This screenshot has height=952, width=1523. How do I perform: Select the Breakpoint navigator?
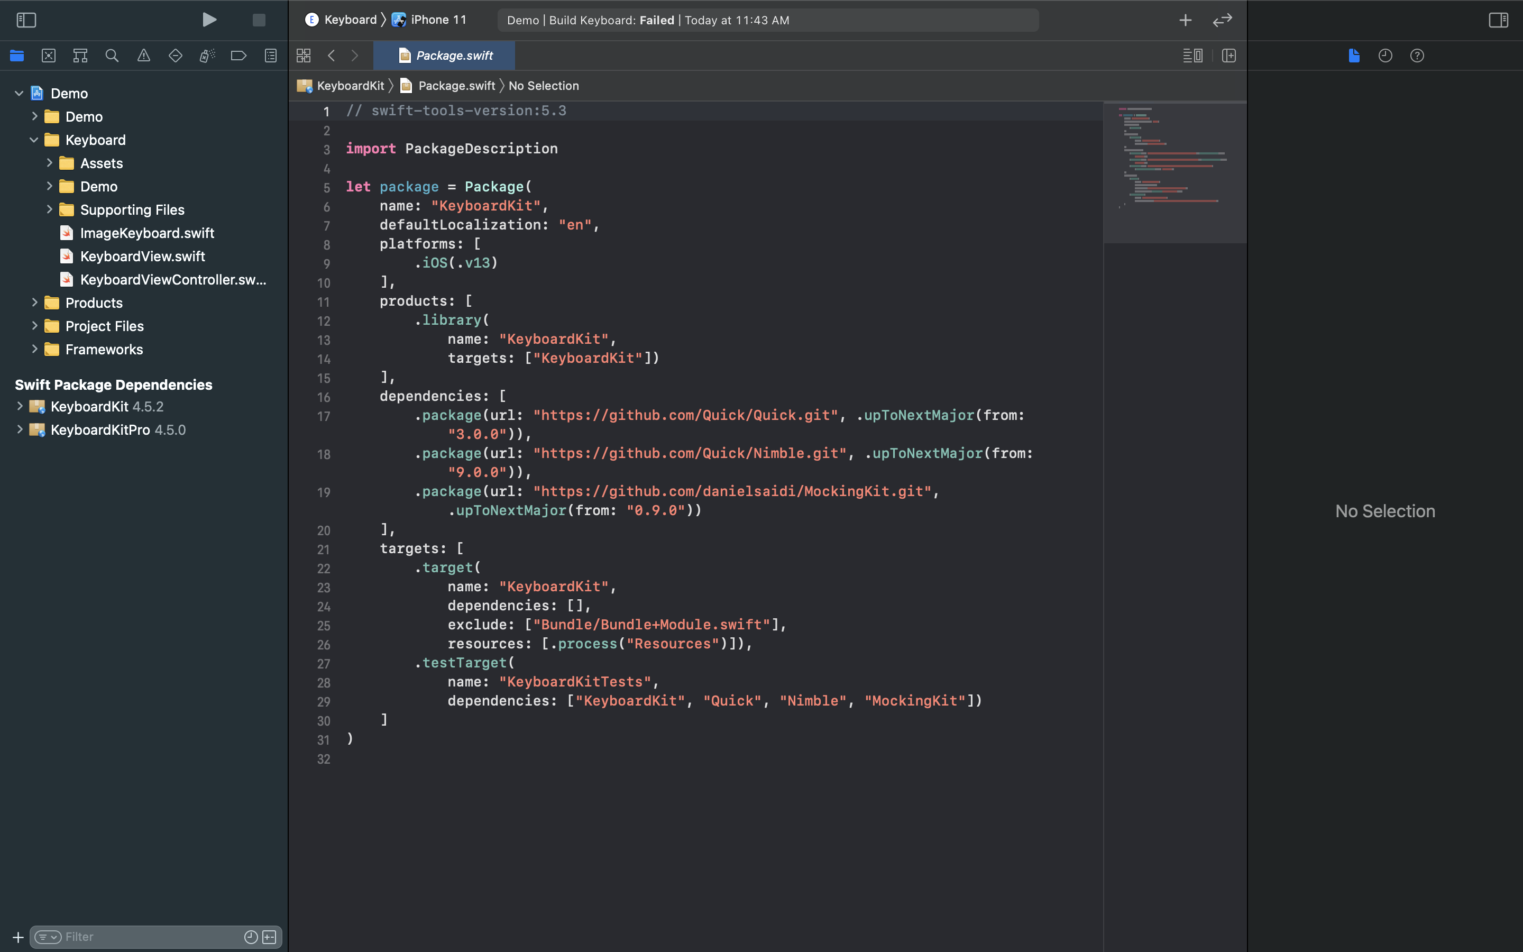pos(238,56)
